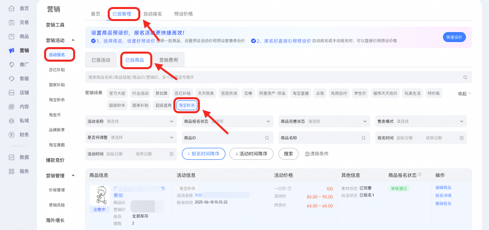
Task: Collapse the 营销活动 menu section
Action: pyautogui.click(x=73, y=40)
